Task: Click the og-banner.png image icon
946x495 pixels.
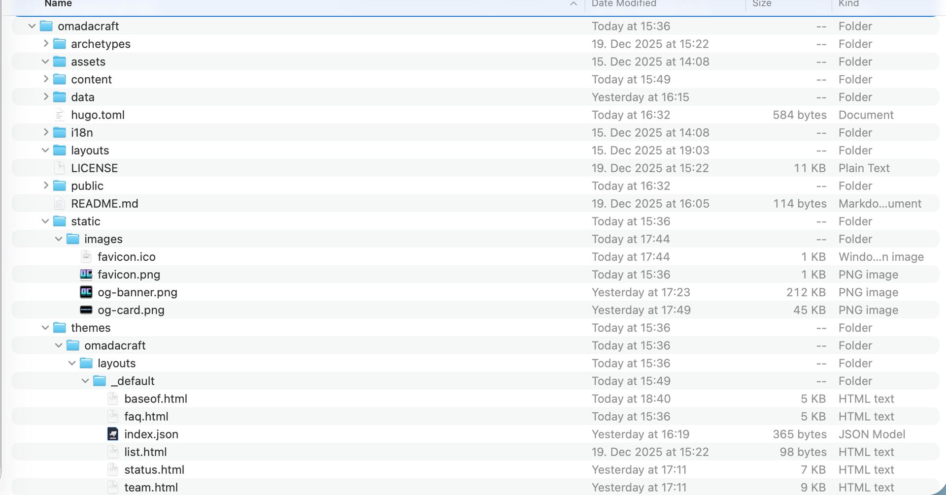Action: click(x=86, y=292)
